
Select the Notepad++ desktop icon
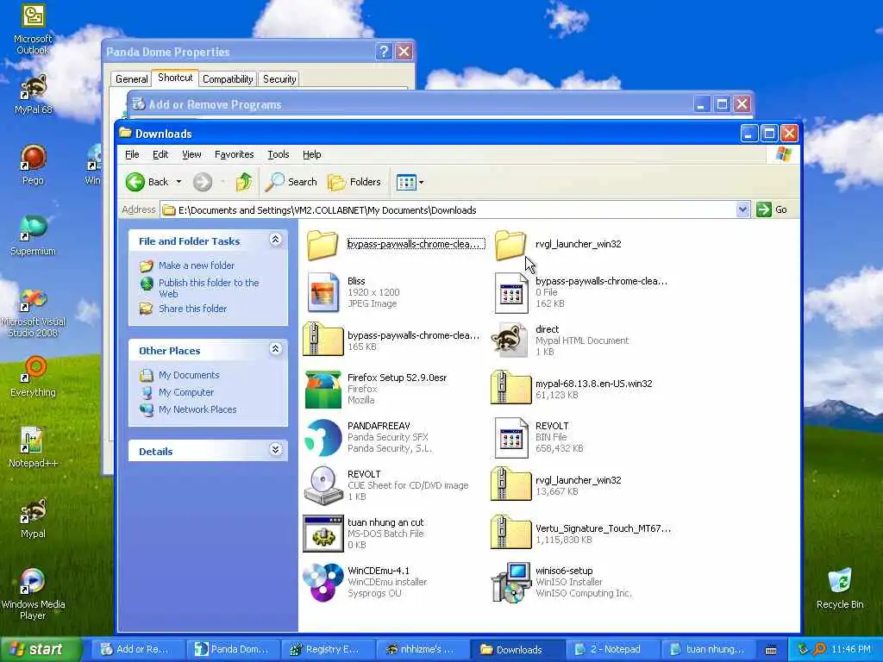pyautogui.click(x=33, y=447)
